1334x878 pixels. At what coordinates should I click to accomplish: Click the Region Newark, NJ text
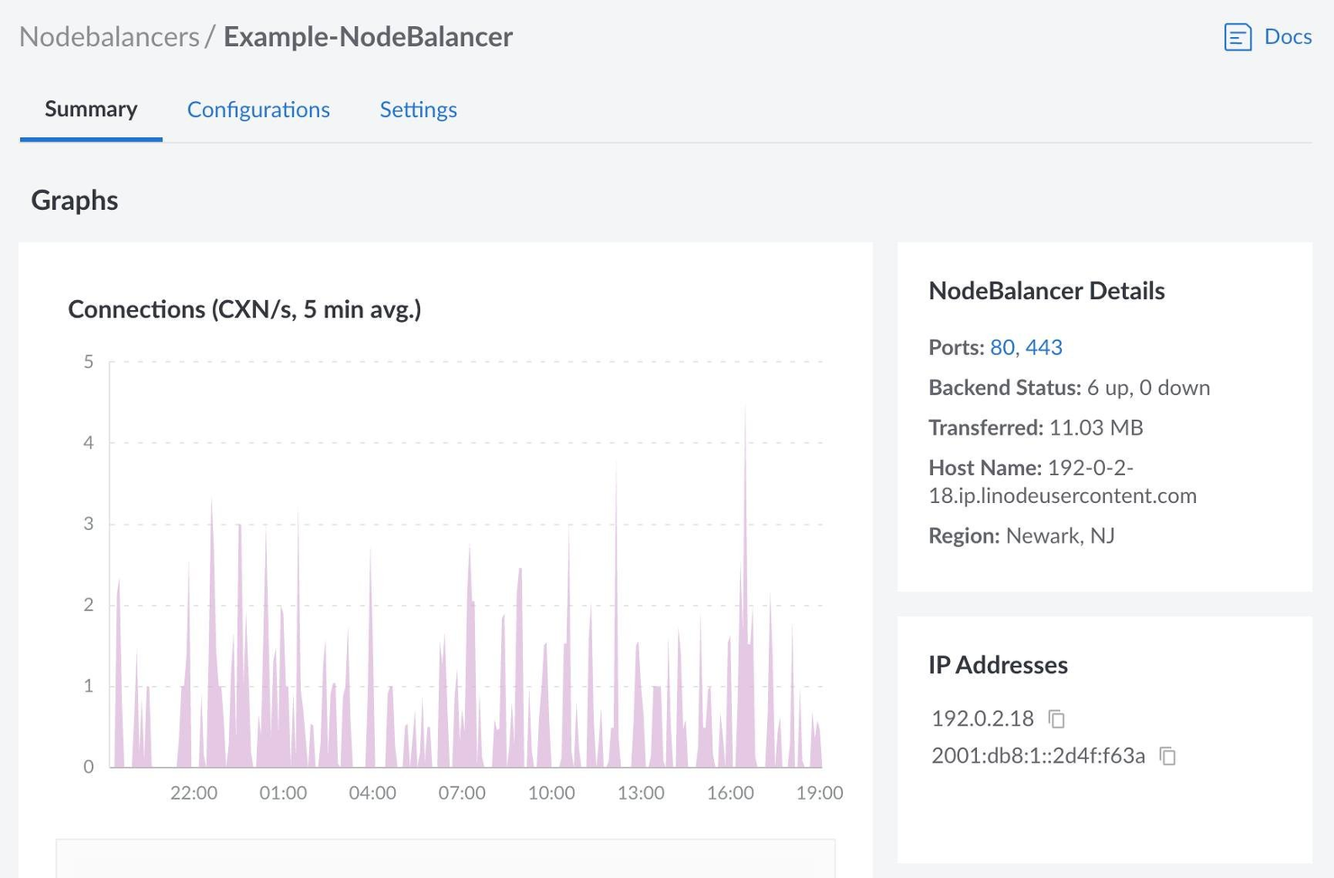(x=1060, y=535)
